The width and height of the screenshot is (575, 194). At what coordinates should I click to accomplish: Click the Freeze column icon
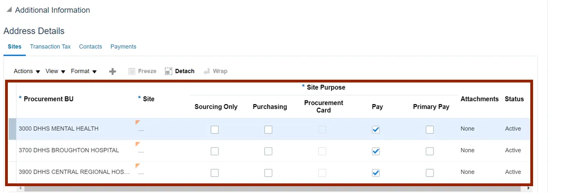click(x=132, y=71)
